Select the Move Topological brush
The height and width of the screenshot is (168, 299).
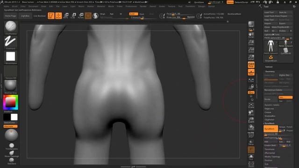[12, 154]
